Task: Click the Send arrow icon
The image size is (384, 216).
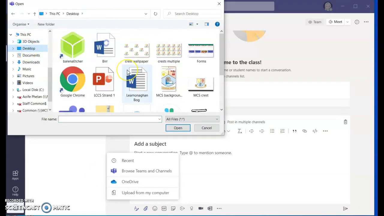Action: [345, 208]
